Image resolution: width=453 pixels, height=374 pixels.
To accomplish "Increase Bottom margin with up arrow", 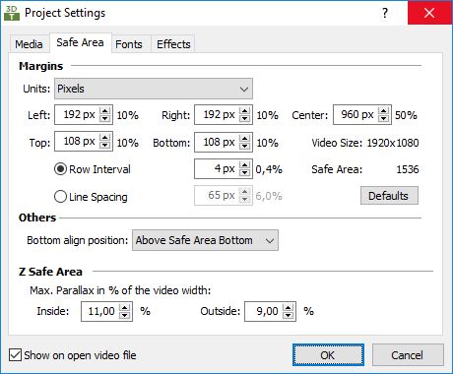I will pos(244,138).
